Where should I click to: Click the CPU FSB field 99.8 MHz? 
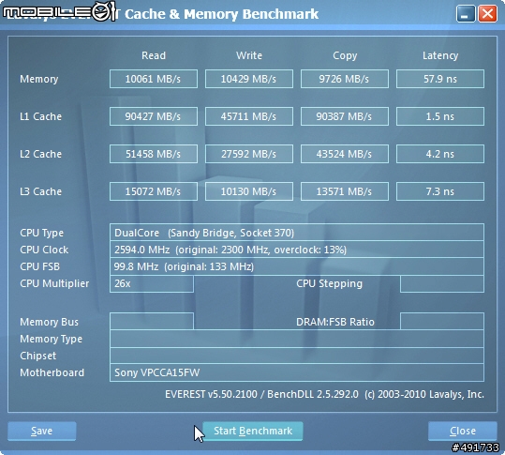coord(297,266)
